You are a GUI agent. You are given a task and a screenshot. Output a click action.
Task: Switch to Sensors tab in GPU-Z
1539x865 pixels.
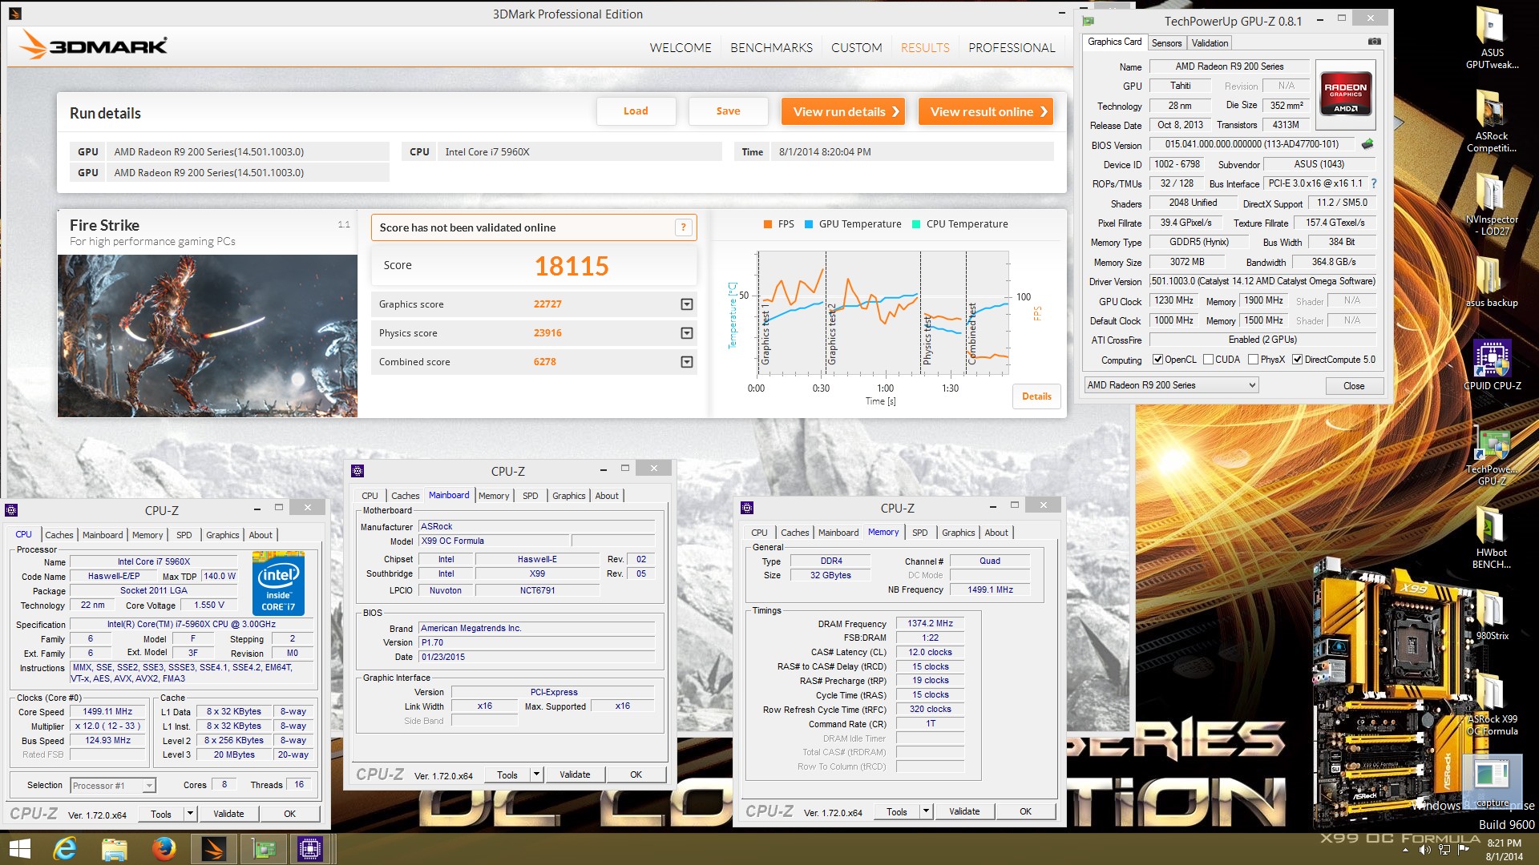coord(1166,43)
